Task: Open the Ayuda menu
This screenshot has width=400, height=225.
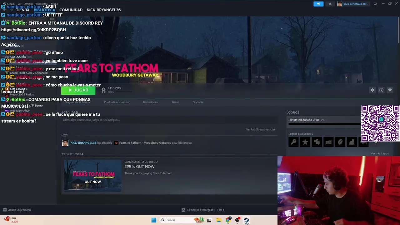Action: point(54,4)
